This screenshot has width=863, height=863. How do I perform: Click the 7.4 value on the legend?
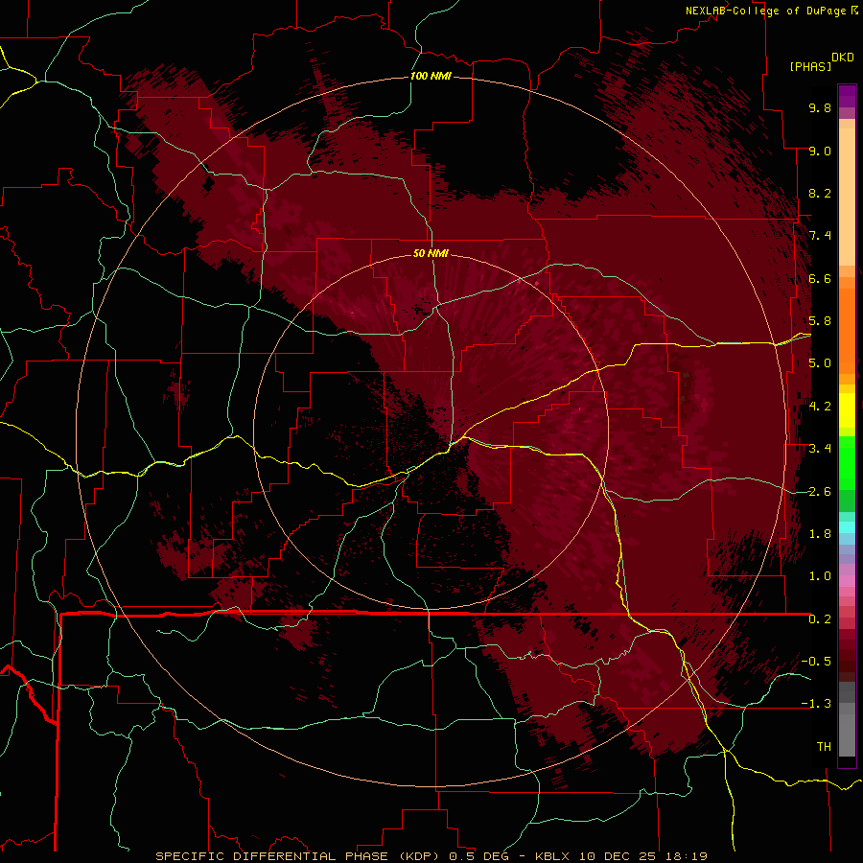pyautogui.click(x=820, y=236)
